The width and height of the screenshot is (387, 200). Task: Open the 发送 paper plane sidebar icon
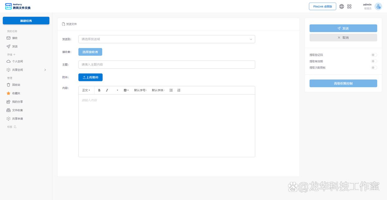(x=8, y=46)
